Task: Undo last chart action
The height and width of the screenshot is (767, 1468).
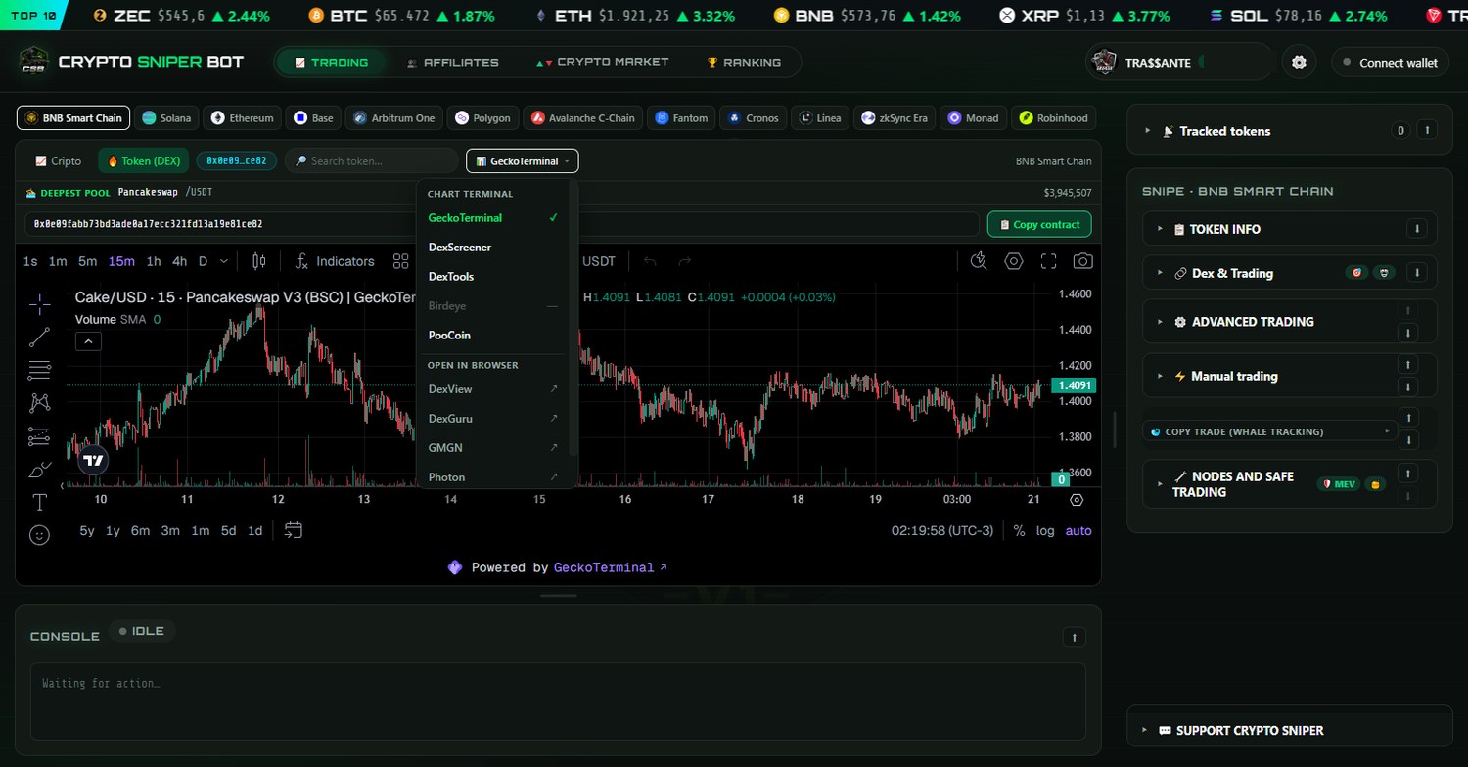Action: [650, 261]
